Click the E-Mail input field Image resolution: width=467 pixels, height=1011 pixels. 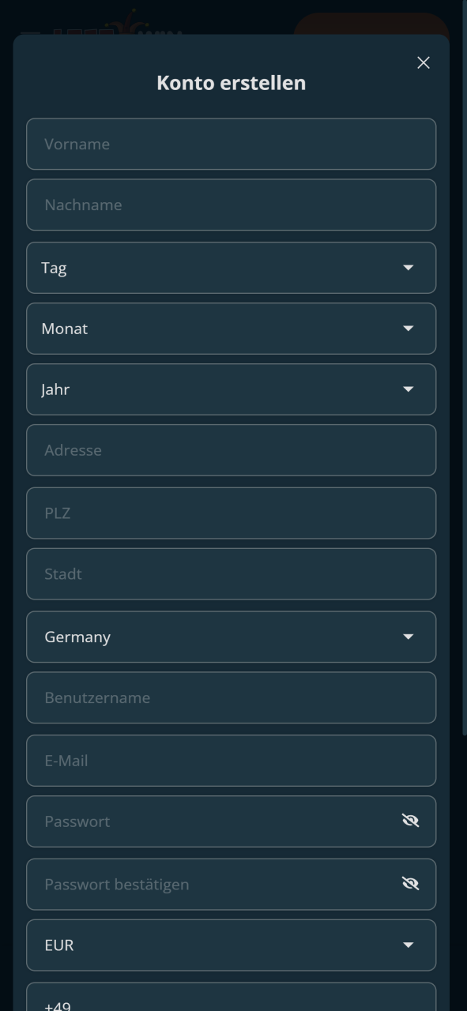[x=231, y=761]
